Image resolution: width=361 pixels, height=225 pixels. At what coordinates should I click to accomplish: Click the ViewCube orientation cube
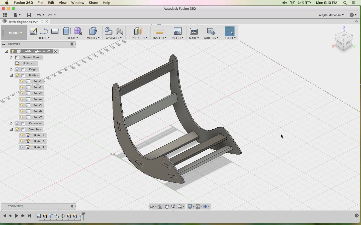click(x=344, y=40)
